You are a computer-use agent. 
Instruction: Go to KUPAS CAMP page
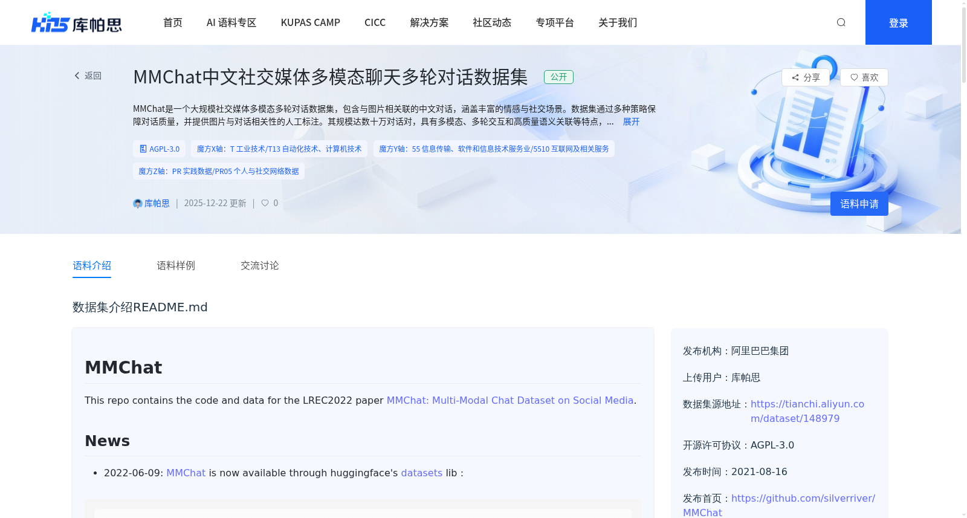(311, 22)
